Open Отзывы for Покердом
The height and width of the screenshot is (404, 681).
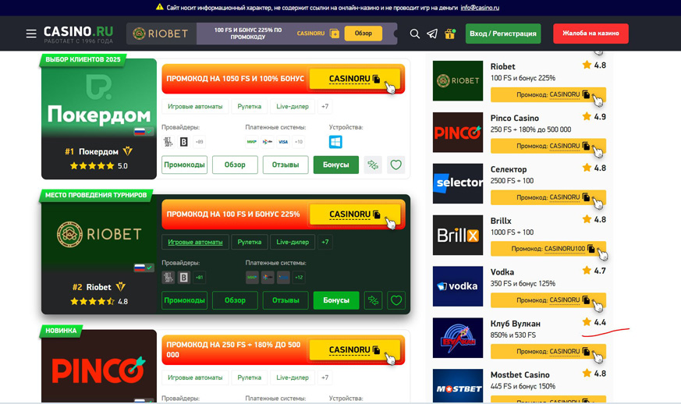pyautogui.click(x=286, y=165)
